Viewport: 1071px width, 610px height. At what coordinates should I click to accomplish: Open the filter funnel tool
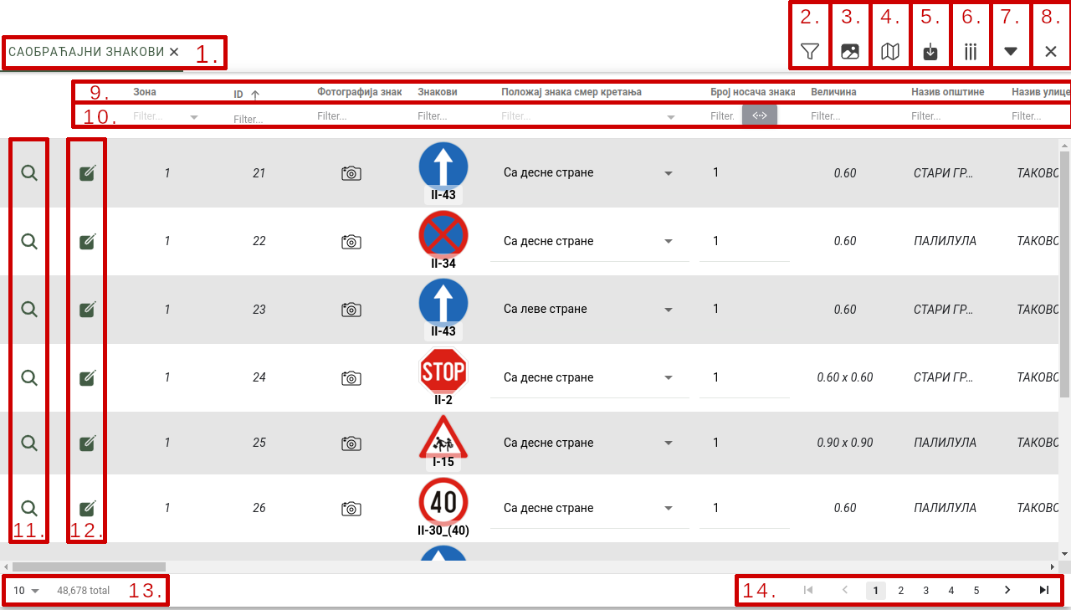809,52
